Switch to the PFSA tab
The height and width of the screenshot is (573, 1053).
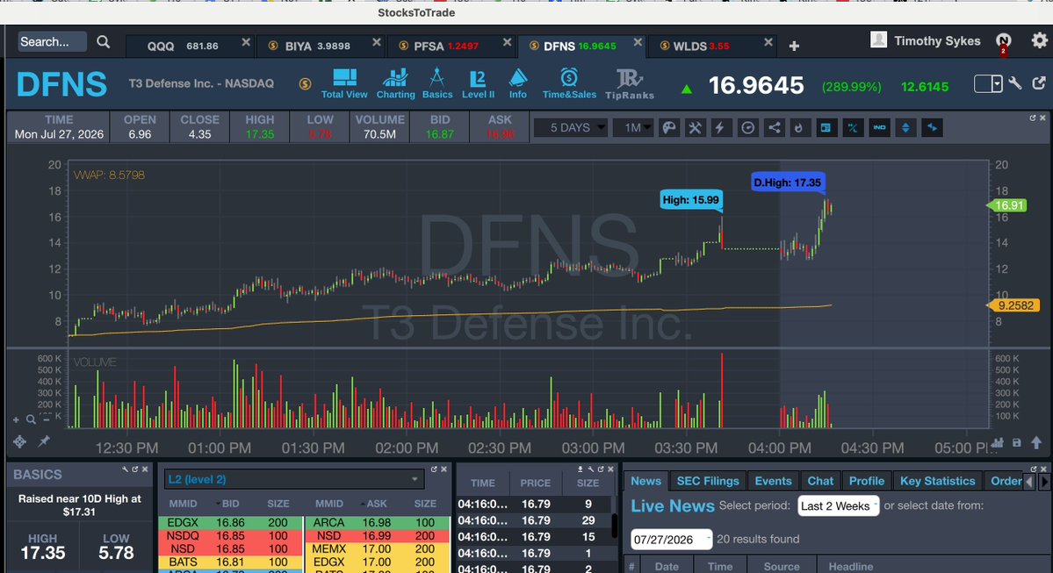[446, 46]
